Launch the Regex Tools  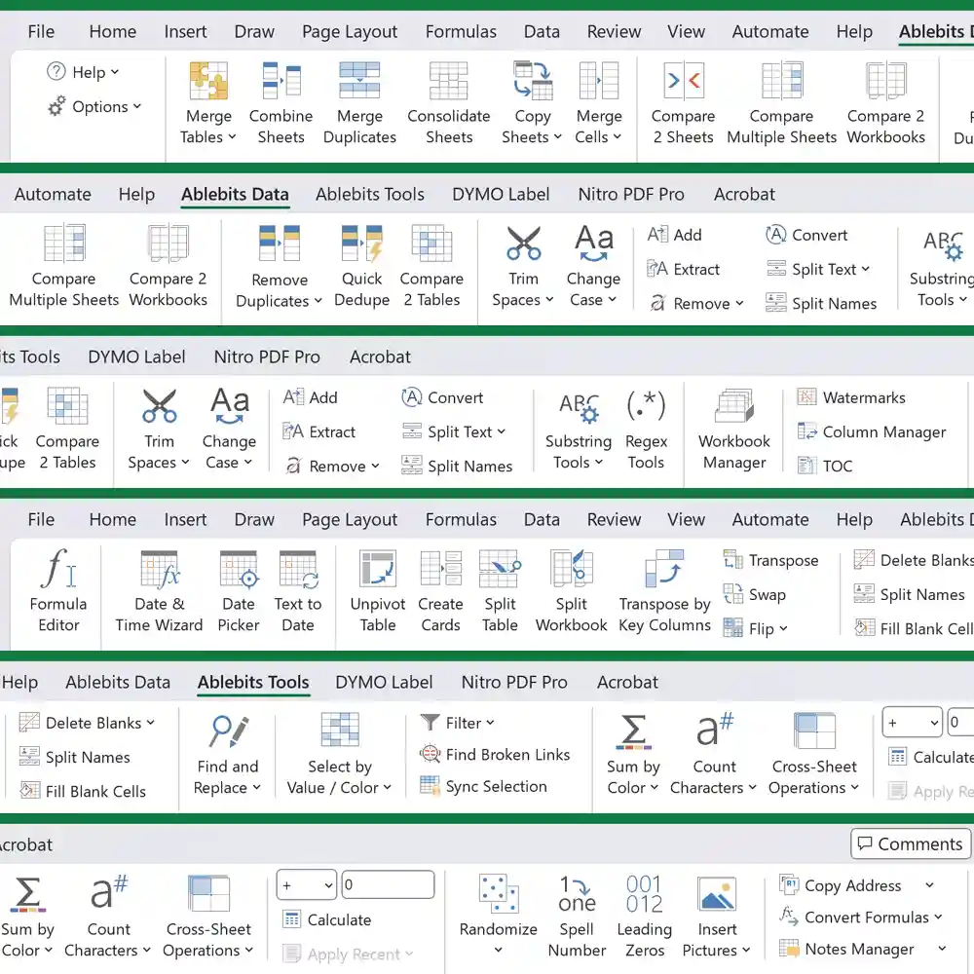(646, 430)
